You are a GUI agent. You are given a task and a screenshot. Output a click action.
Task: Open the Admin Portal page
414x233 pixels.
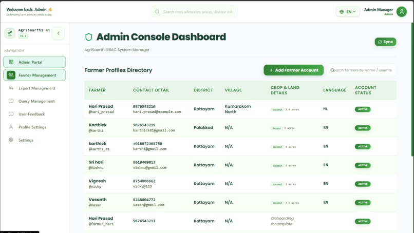pyautogui.click(x=34, y=62)
